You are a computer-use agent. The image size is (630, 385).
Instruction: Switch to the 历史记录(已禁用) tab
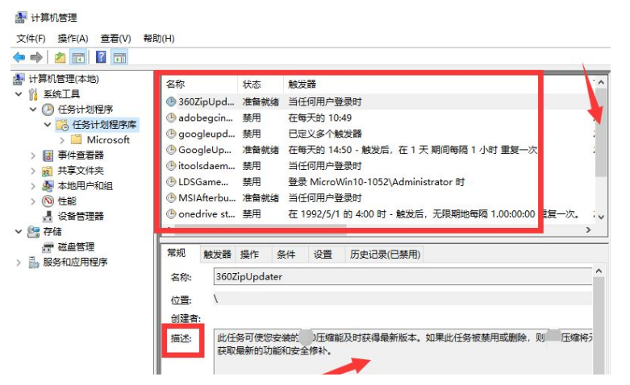pyautogui.click(x=385, y=255)
